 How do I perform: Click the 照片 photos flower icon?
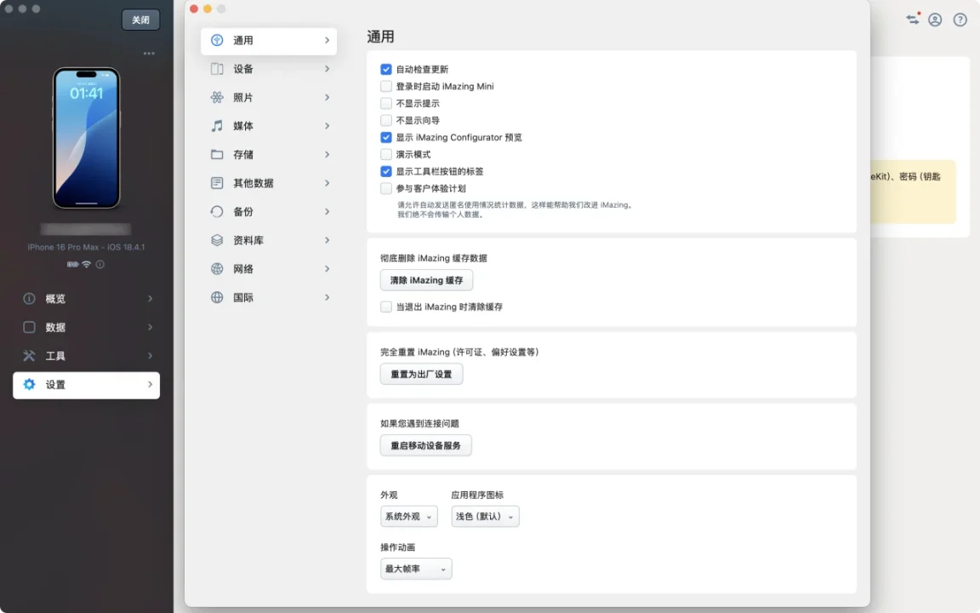tap(217, 98)
